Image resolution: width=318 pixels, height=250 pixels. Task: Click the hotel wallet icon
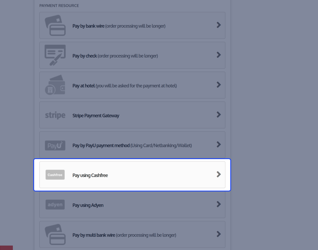[x=55, y=85]
